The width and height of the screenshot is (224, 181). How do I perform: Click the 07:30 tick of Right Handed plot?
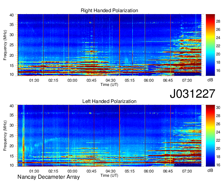pos(187,80)
